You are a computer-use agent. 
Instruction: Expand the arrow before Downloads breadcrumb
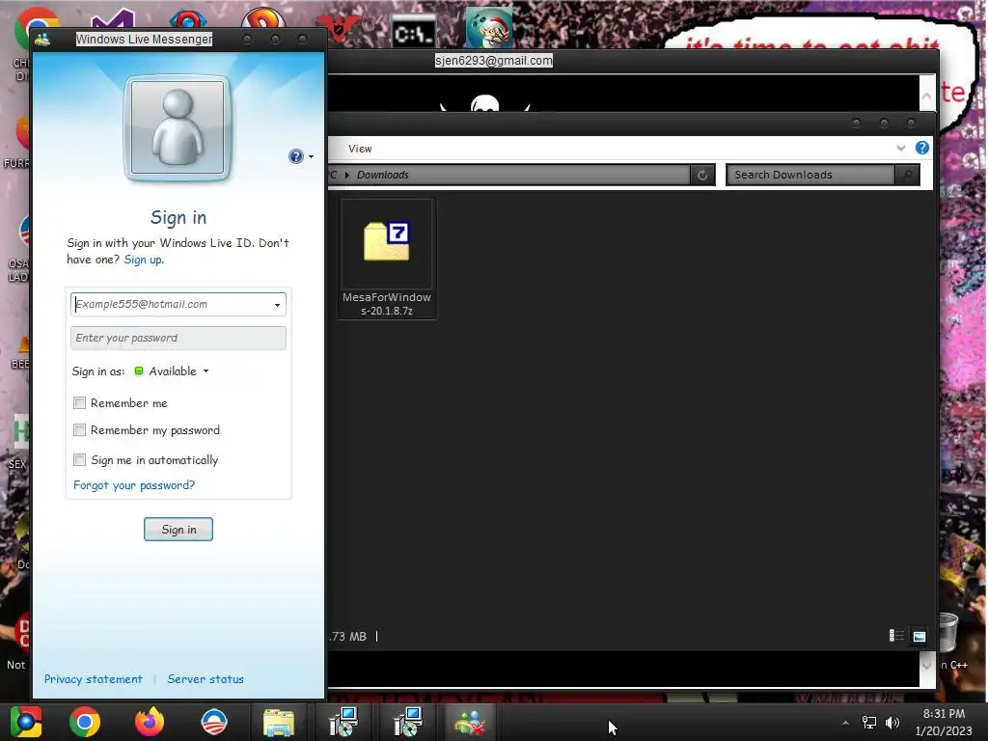(x=346, y=176)
